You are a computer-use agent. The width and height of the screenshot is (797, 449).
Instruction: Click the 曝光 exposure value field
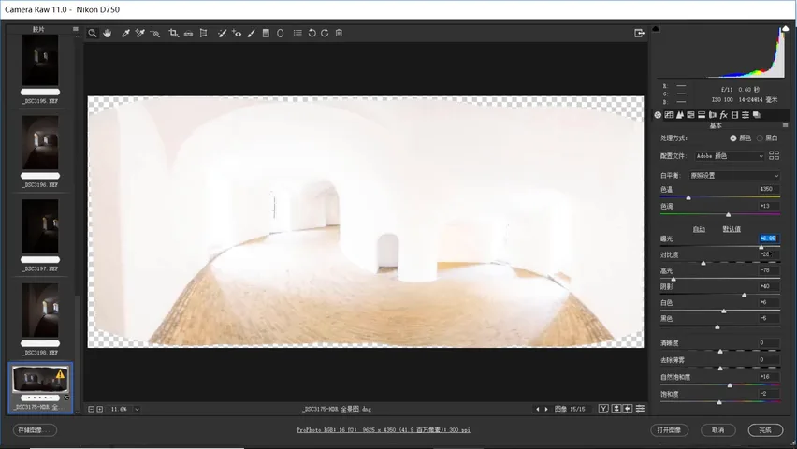(769, 239)
